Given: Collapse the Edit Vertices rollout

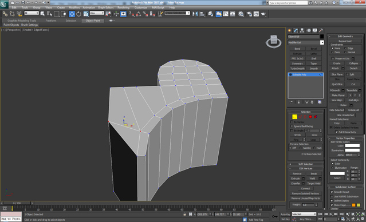Looking at the screenshot, I should tap(305, 169).
